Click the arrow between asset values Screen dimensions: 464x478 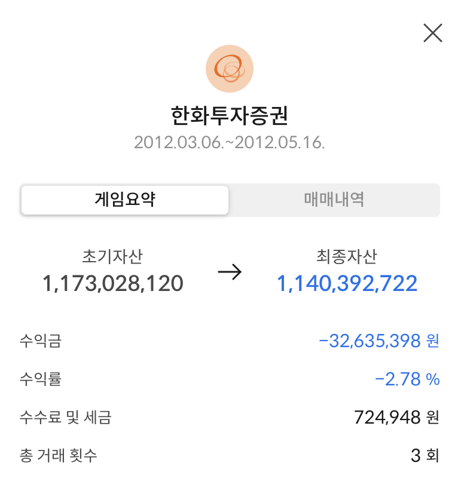(x=230, y=272)
